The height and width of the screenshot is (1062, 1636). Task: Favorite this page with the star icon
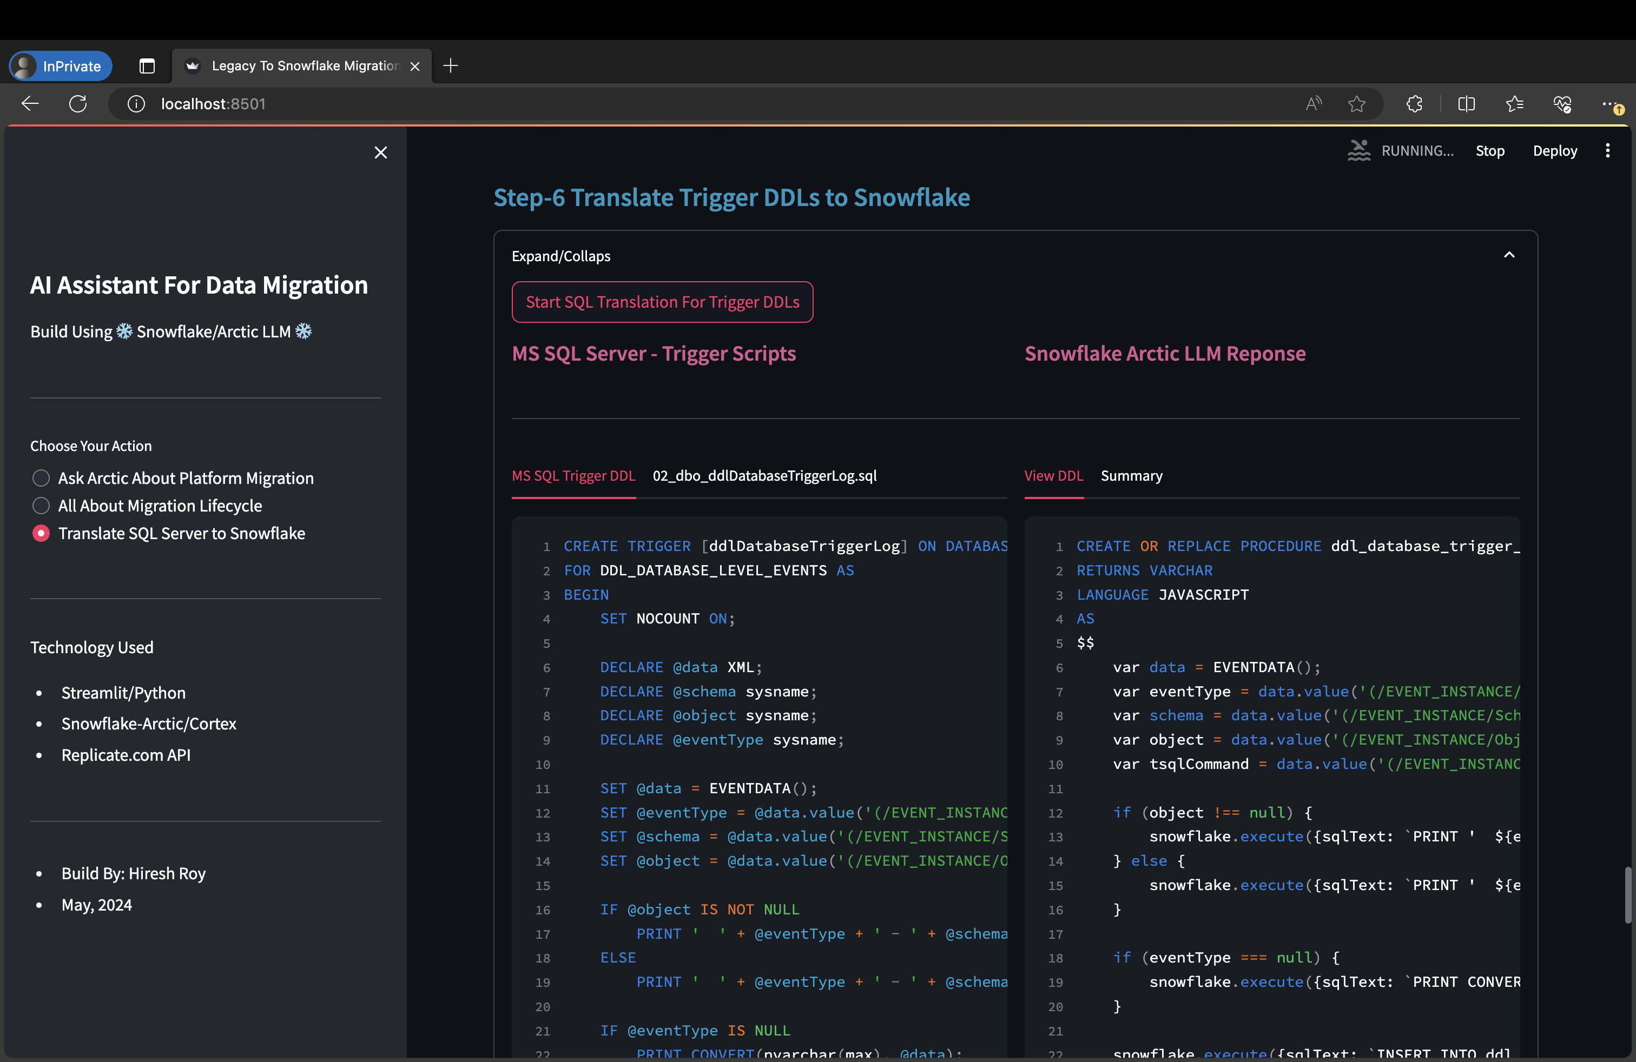[1356, 104]
